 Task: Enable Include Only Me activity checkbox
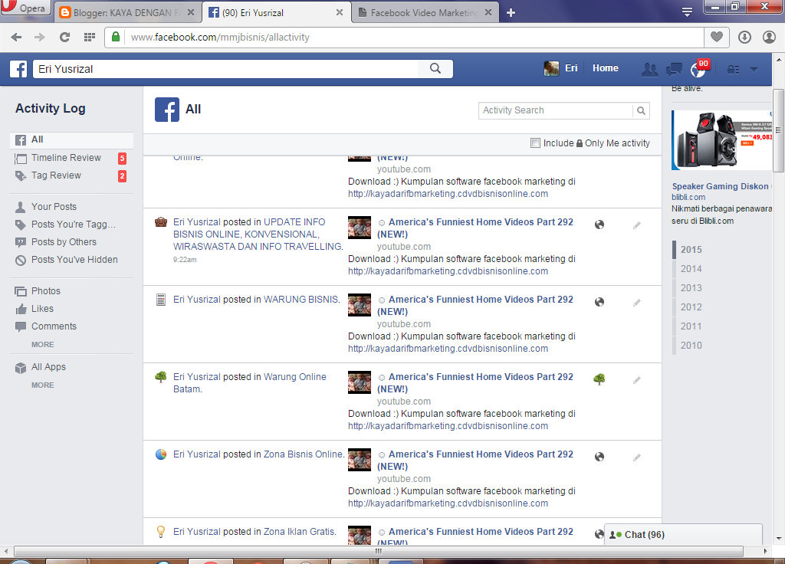point(535,143)
